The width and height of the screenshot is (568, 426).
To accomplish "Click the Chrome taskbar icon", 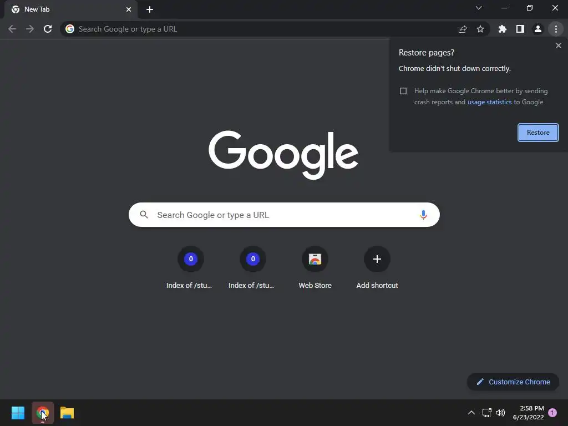I will click(x=43, y=413).
